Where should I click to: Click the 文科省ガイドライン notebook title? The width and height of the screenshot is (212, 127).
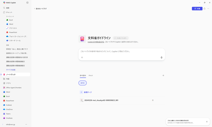tap(99, 38)
